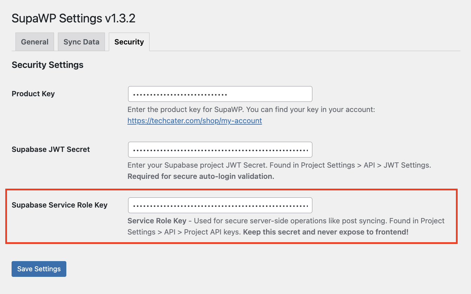The width and height of the screenshot is (471, 294).
Task: Click the Security Settings section heading
Action: click(x=48, y=65)
